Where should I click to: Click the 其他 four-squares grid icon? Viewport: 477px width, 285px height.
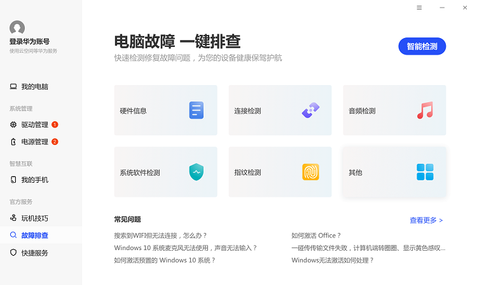425,172
